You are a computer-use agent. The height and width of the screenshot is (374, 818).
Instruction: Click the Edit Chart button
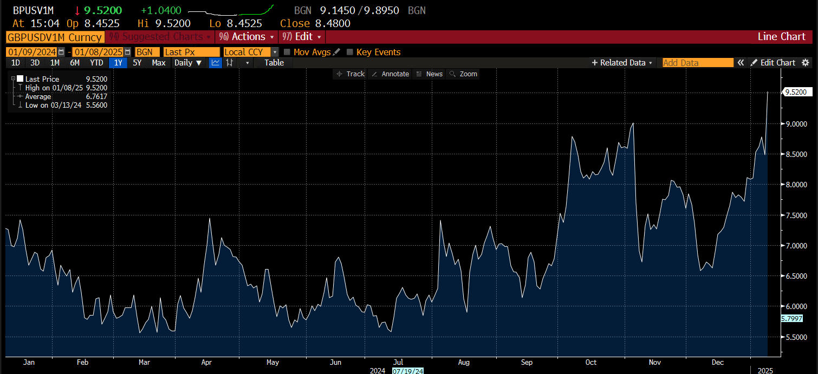click(x=772, y=63)
